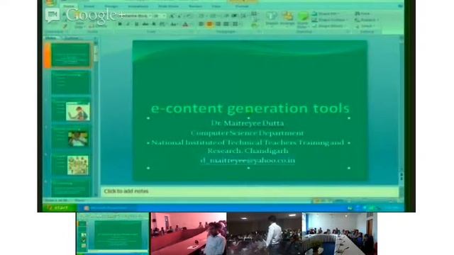The height and width of the screenshot is (255, 454).
Task: Open Google+ Hangout chat icon
Action: tap(52, 15)
